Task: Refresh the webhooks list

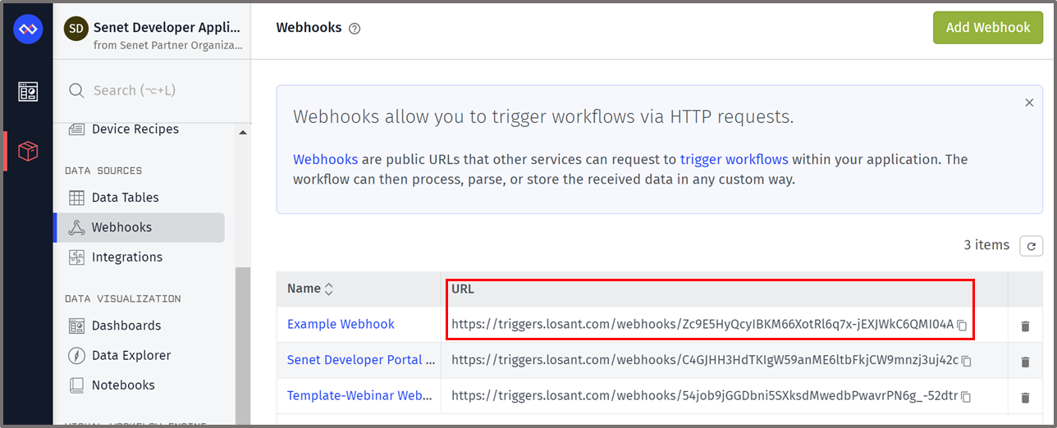Action: tap(1031, 246)
